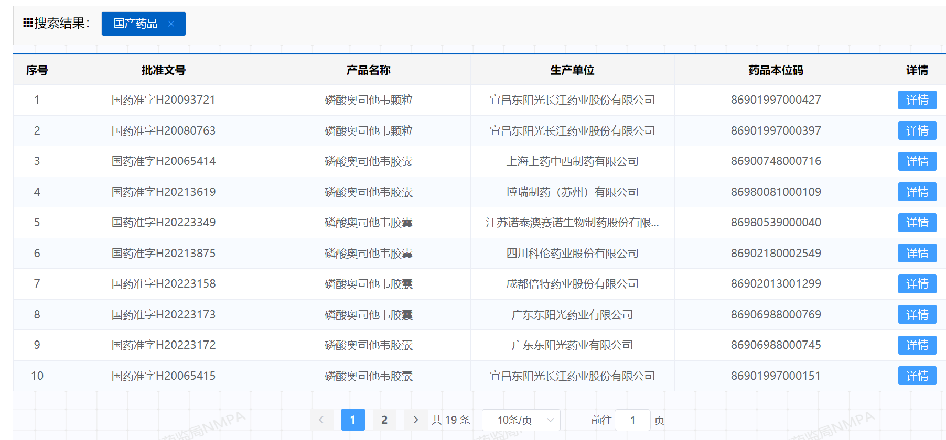Remove the 国产药品 filter tag
Viewport: 946px width, 440px height.
(x=171, y=24)
